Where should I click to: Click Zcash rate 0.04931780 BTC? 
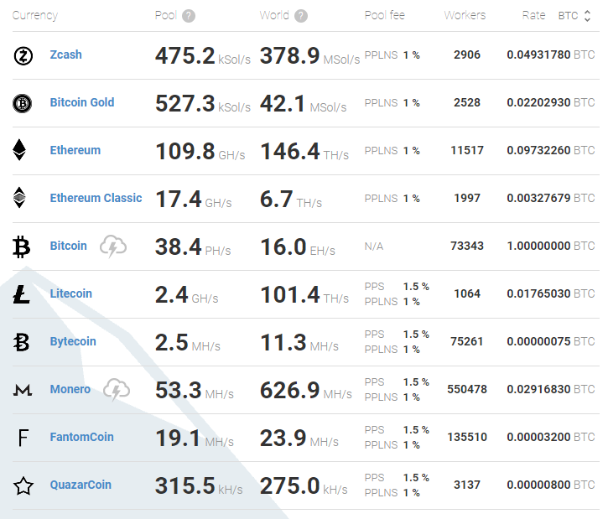point(551,54)
